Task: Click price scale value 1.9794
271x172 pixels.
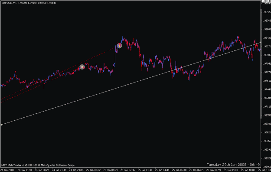Action: [x=267, y=63]
